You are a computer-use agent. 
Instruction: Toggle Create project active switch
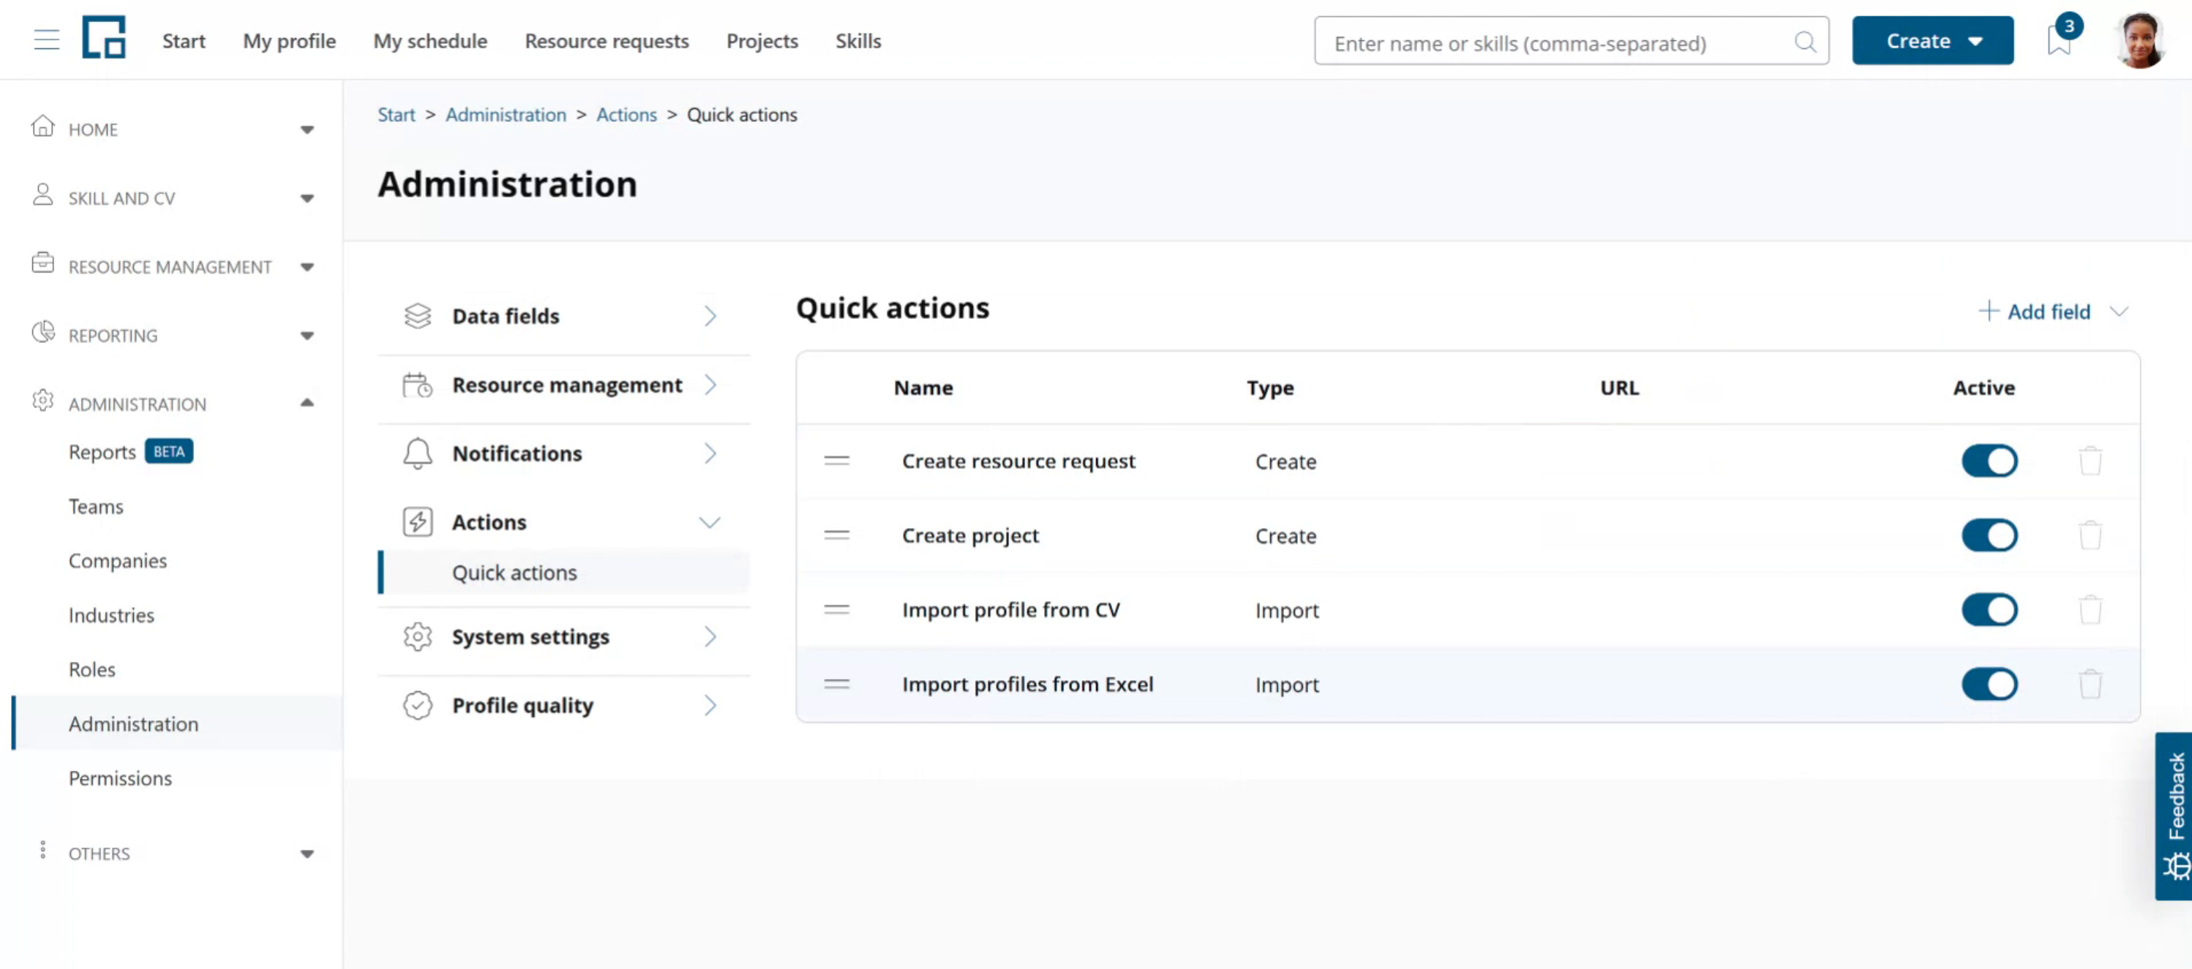[1989, 535]
